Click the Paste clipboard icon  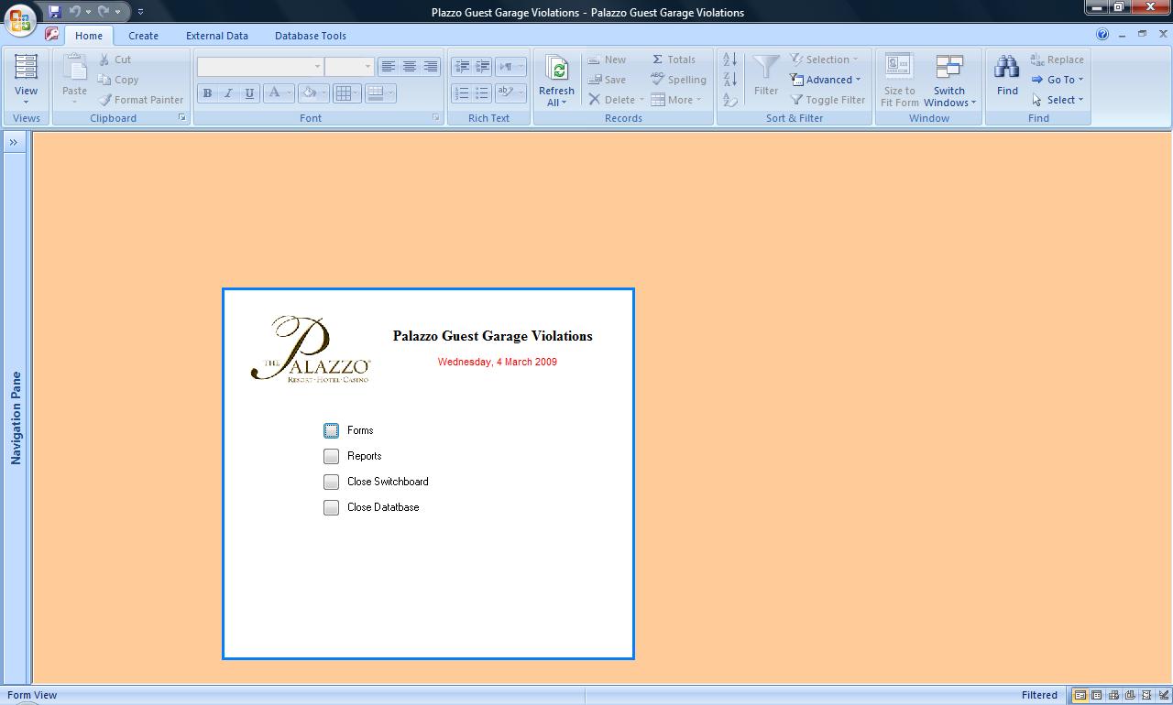74,68
